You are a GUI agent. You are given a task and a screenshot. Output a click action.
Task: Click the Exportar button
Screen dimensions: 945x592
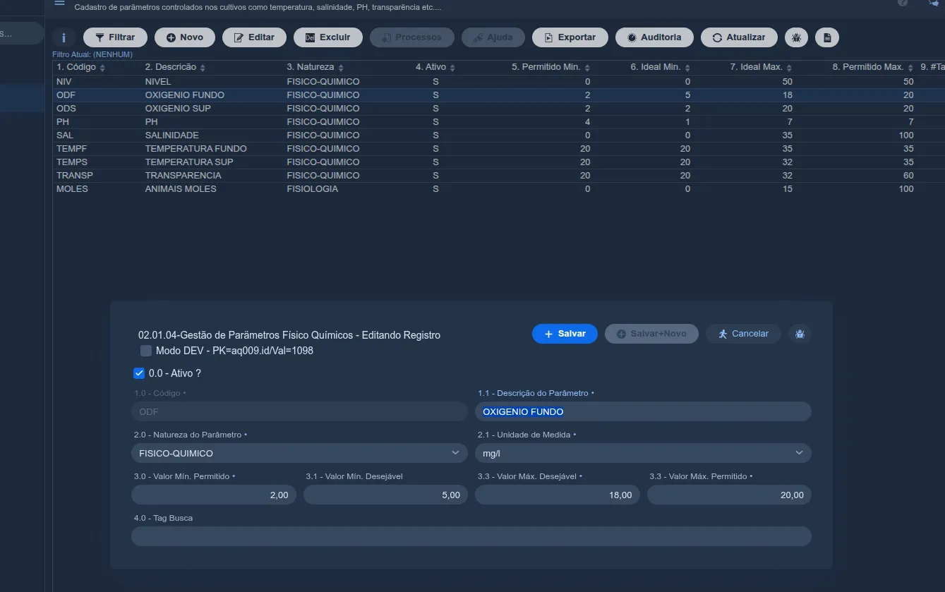point(570,37)
